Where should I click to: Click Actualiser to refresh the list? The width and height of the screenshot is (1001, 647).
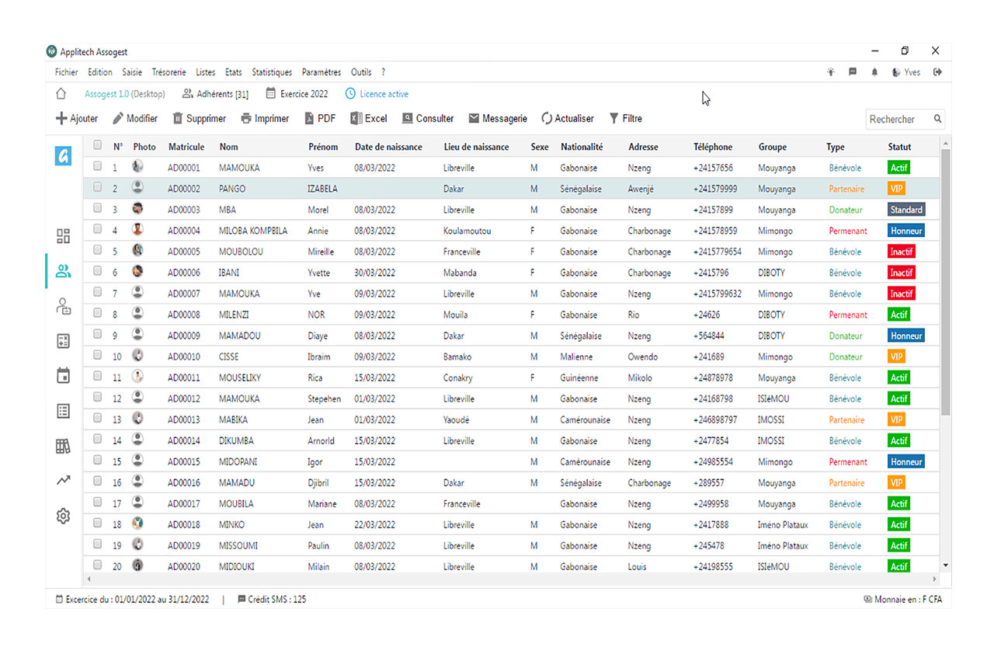click(568, 119)
